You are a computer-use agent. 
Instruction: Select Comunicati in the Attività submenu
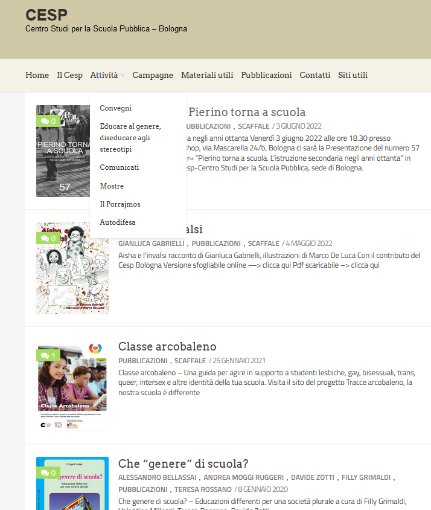120,167
